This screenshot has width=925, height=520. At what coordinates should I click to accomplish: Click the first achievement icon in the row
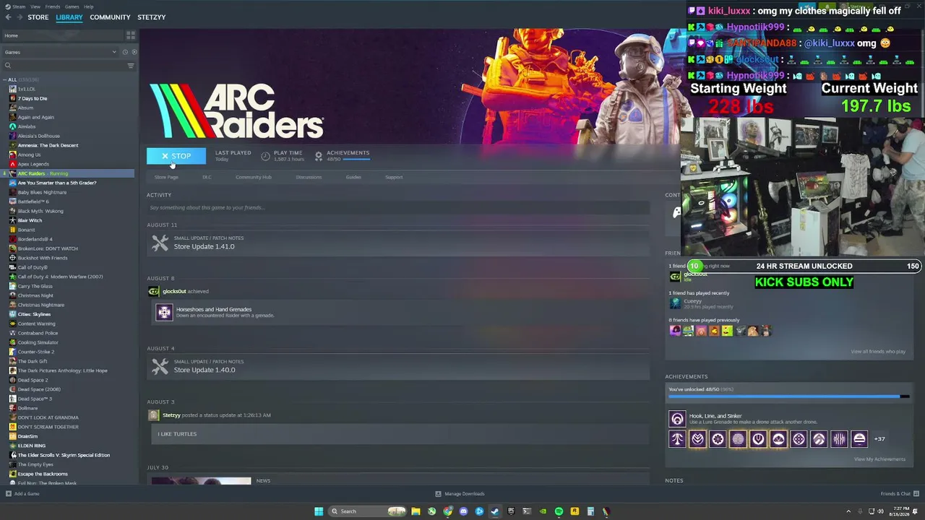pos(677,438)
